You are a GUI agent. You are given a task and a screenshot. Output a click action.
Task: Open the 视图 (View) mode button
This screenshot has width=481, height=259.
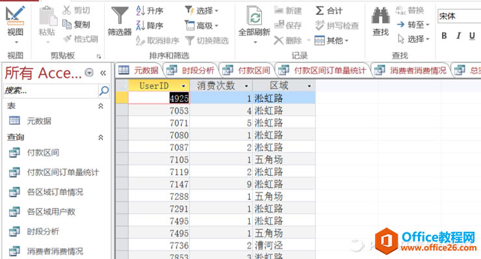point(15,25)
